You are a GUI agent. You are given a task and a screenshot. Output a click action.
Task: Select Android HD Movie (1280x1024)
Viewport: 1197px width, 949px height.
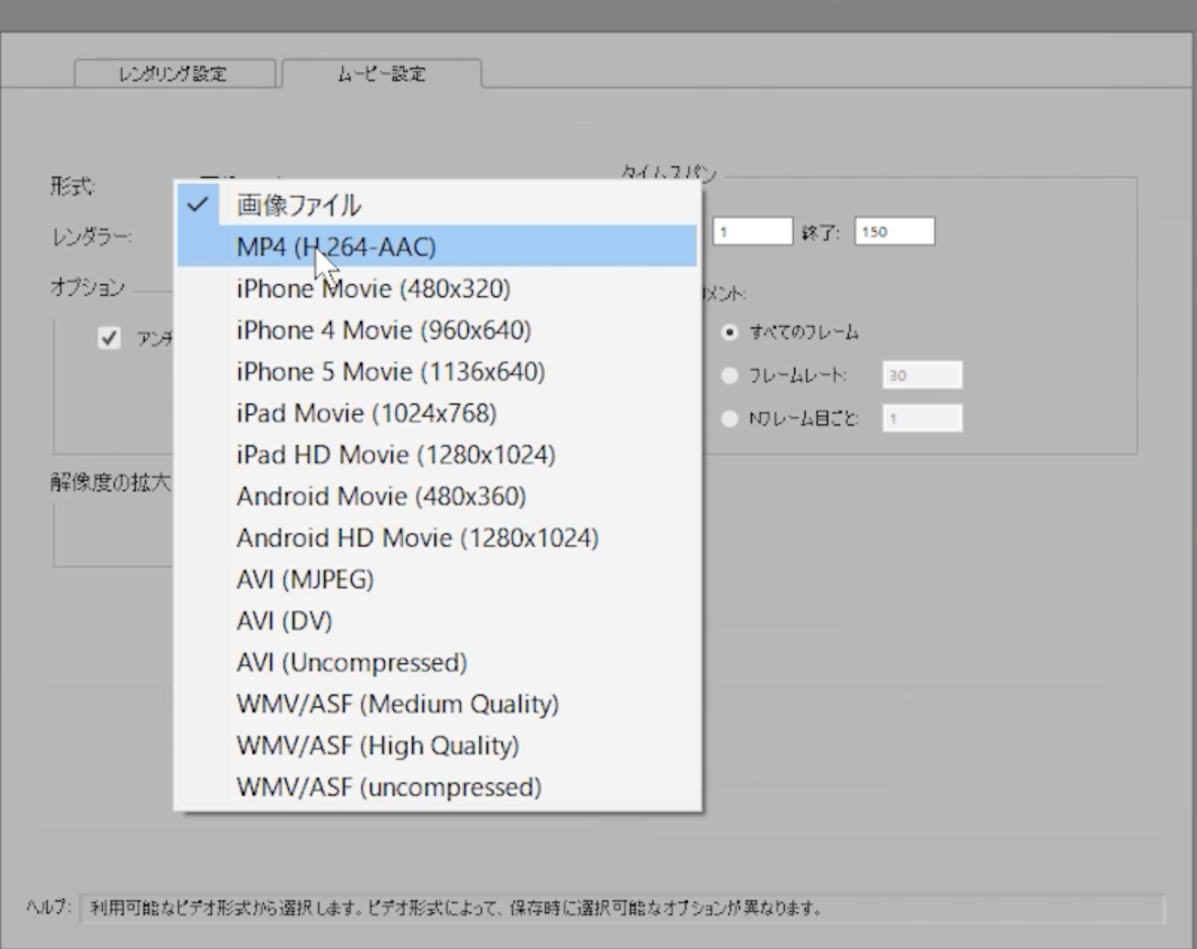coord(417,538)
